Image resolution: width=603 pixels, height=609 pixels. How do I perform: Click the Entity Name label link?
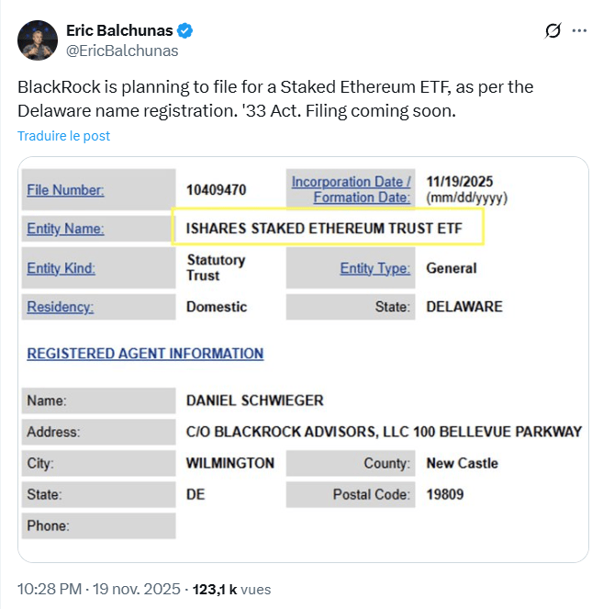click(x=65, y=229)
